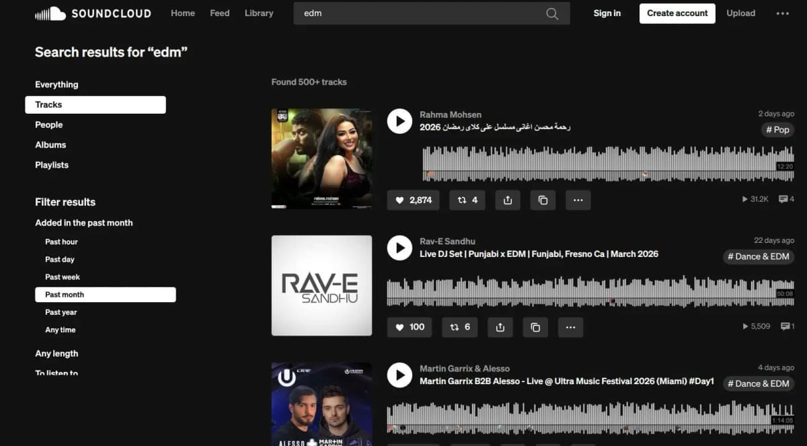Repost the Rav-E Sandhu track showing 6
The image size is (807, 446).
pos(460,327)
